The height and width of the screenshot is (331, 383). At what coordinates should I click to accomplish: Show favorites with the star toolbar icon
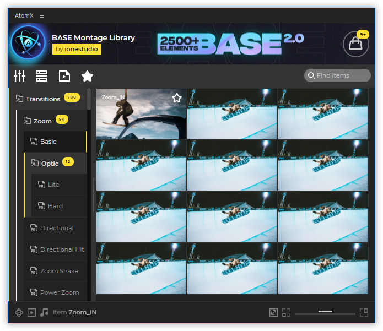[87, 76]
